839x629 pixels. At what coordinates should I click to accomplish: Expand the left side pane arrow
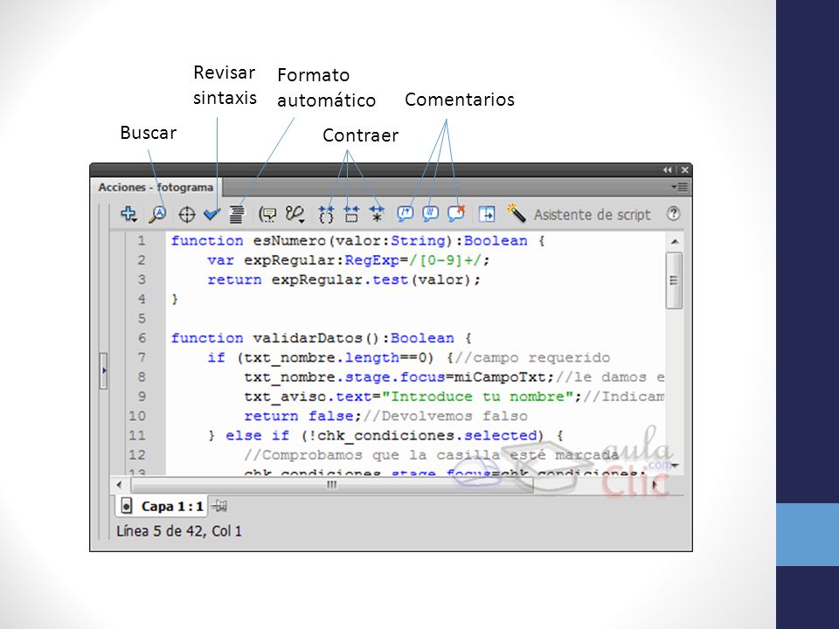(104, 370)
